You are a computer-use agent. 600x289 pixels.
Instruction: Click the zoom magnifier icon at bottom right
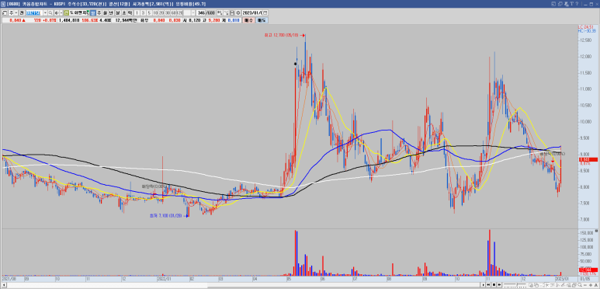(x=580, y=285)
